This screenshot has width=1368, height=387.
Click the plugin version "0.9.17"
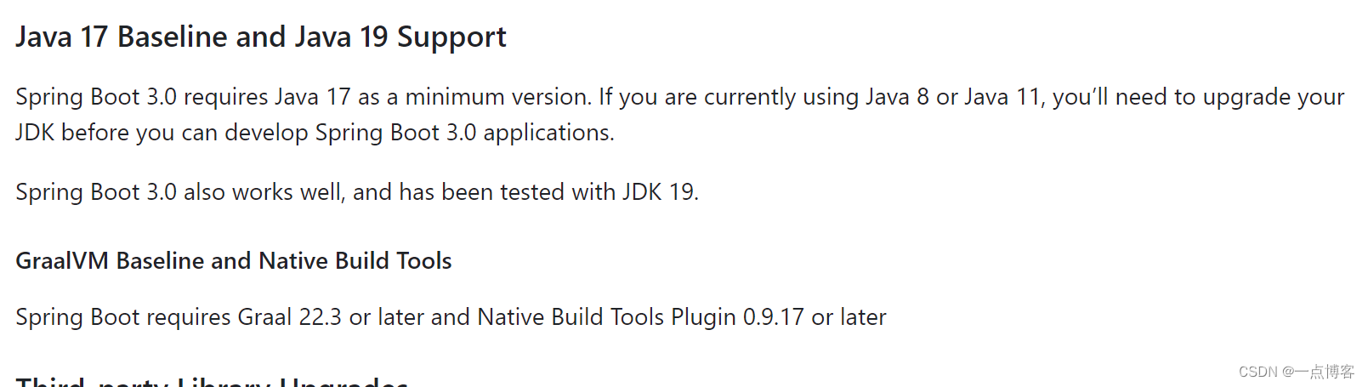pos(773,317)
